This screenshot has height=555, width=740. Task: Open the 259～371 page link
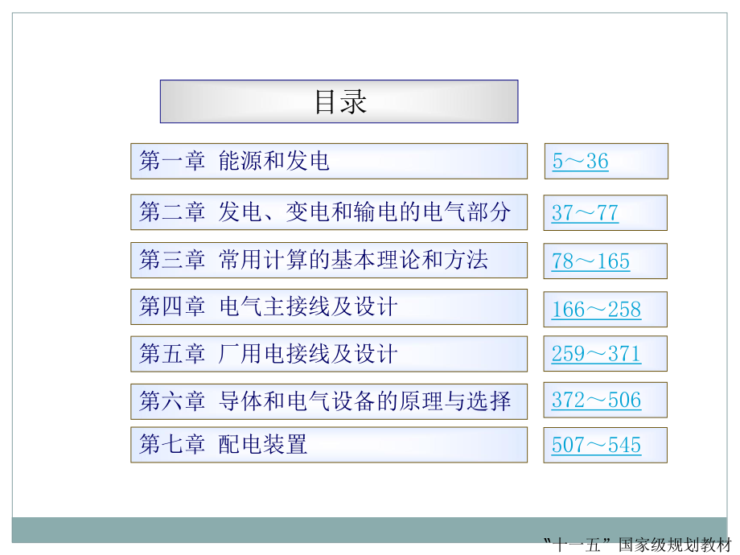[595, 353]
